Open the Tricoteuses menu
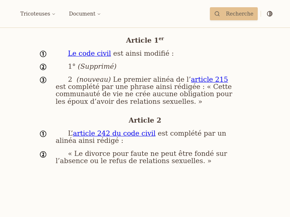Image resolution: width=290 pixels, height=217 pixels. click(35, 14)
